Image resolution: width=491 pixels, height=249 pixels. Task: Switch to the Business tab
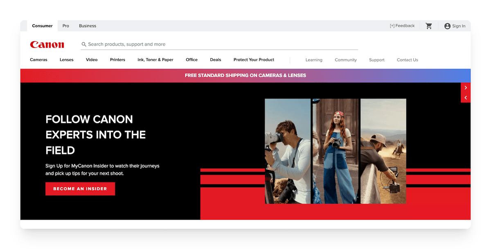(x=88, y=26)
